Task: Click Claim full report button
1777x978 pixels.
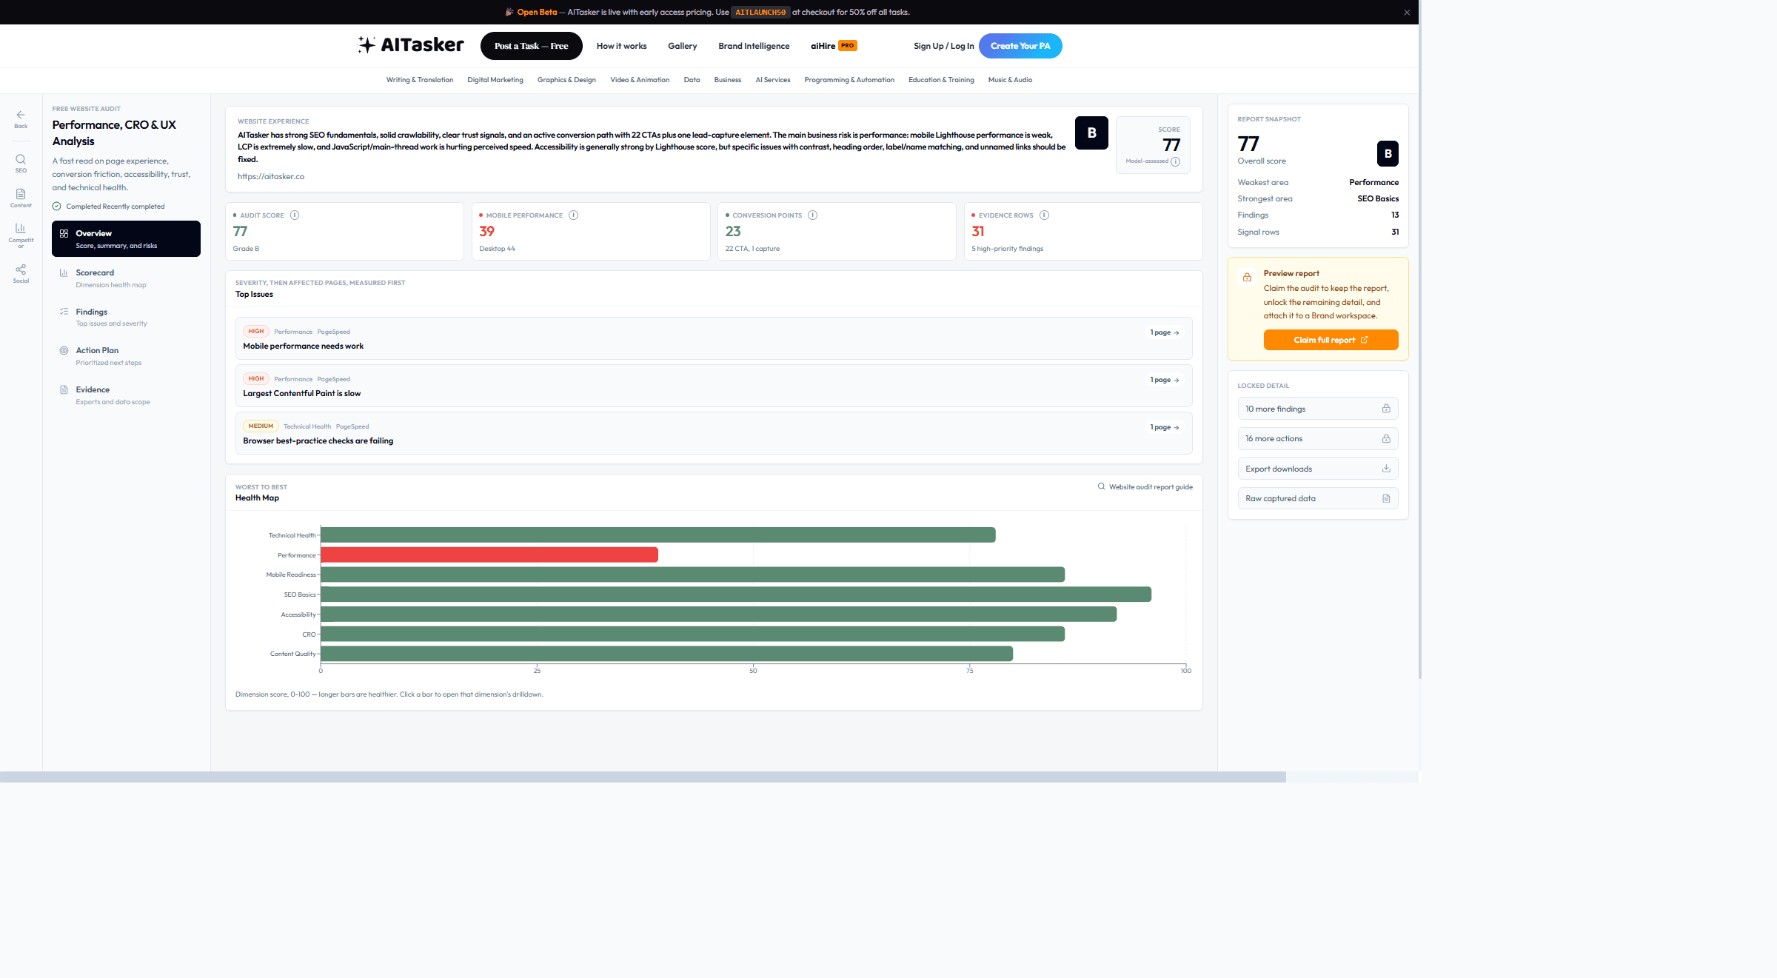Action: click(1331, 340)
